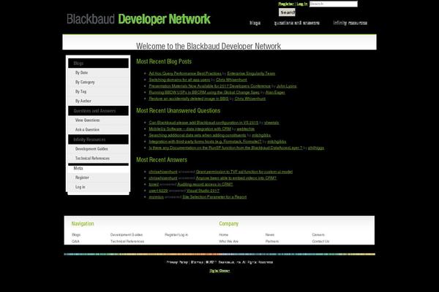Open Running BBDW USPs in BBCRM post
The height and width of the screenshot is (292, 439).
204,93
